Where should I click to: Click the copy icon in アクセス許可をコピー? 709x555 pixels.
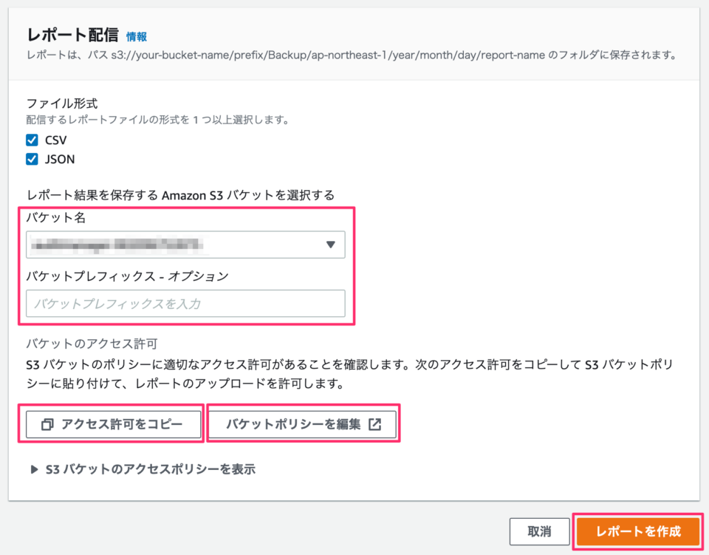coord(48,424)
